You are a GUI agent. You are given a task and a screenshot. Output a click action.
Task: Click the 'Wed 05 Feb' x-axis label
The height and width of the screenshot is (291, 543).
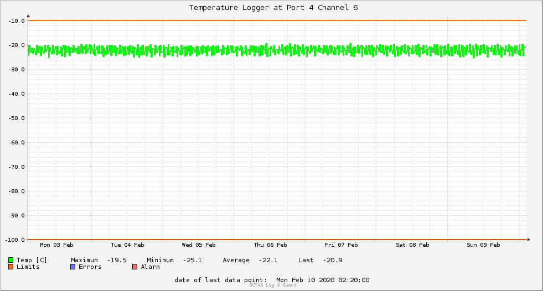pyautogui.click(x=199, y=245)
